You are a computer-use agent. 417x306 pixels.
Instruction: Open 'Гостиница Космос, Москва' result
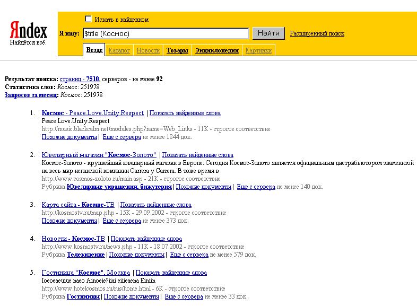point(85,273)
